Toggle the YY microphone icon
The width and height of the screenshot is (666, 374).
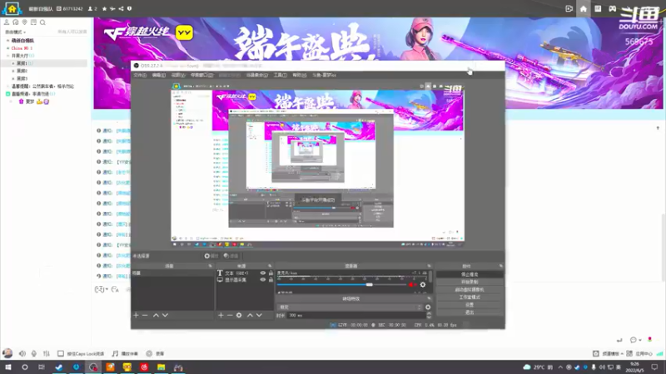pyautogui.click(x=34, y=353)
